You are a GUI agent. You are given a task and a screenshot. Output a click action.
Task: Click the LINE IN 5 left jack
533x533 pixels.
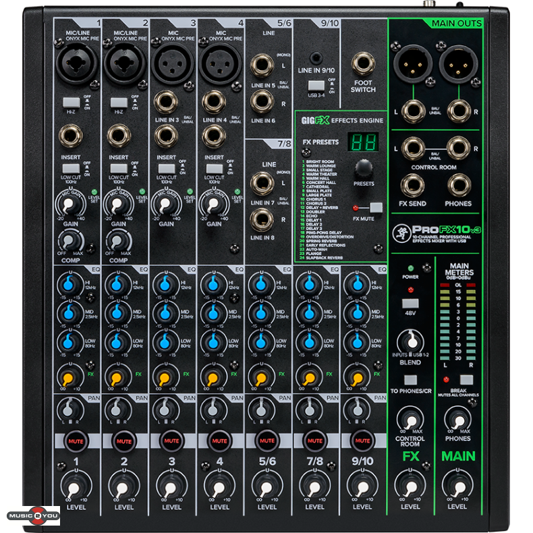tap(262, 65)
